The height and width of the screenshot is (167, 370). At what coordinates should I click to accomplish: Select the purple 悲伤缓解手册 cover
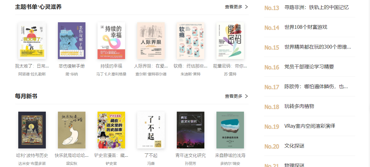[x=72, y=41]
